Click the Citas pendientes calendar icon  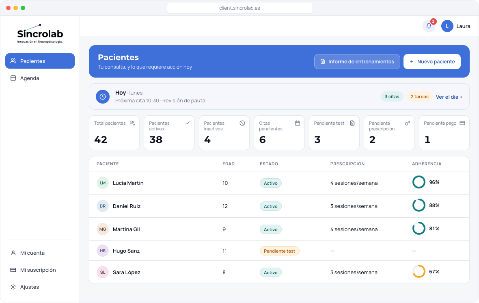pyautogui.click(x=297, y=123)
